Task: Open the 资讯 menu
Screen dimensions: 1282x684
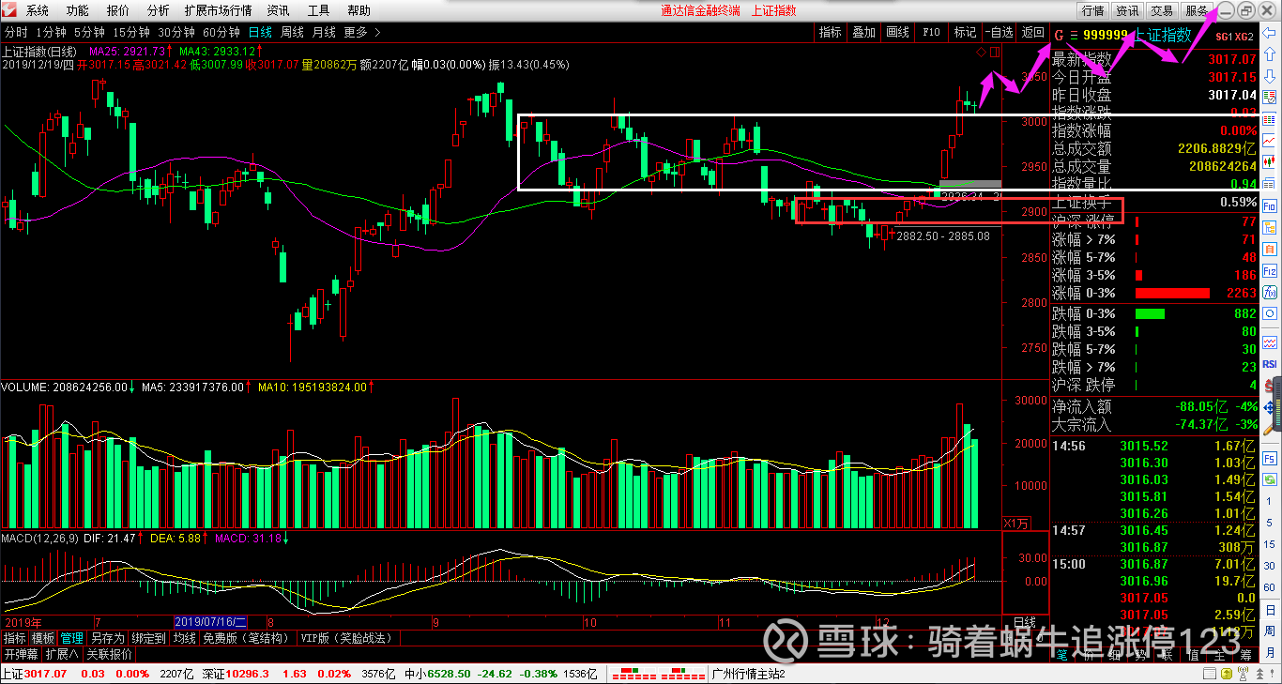Action: tap(278, 10)
